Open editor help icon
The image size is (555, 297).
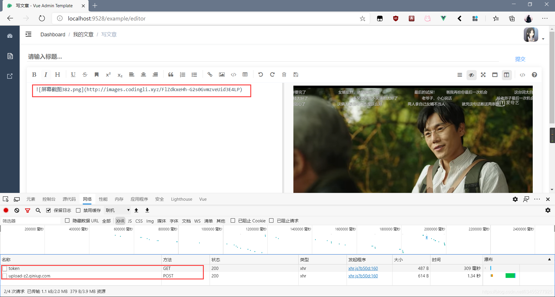[x=534, y=75]
